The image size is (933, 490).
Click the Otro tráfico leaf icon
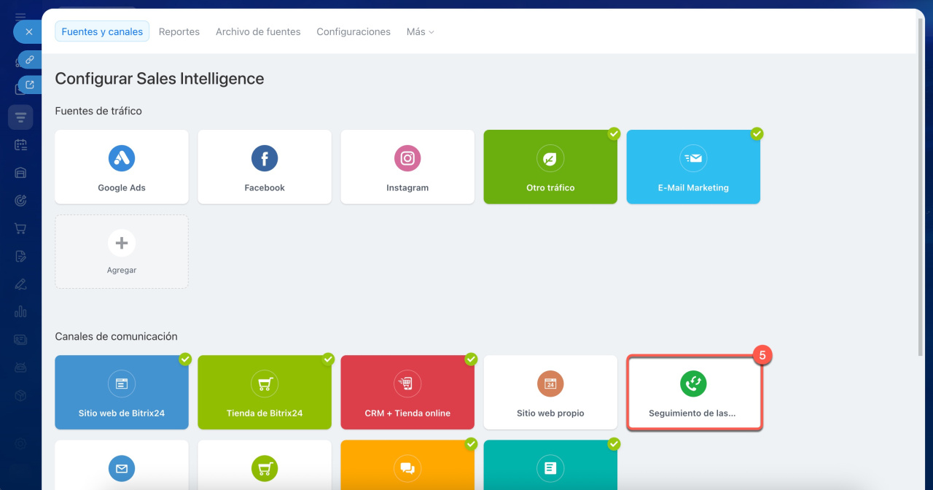click(x=550, y=158)
